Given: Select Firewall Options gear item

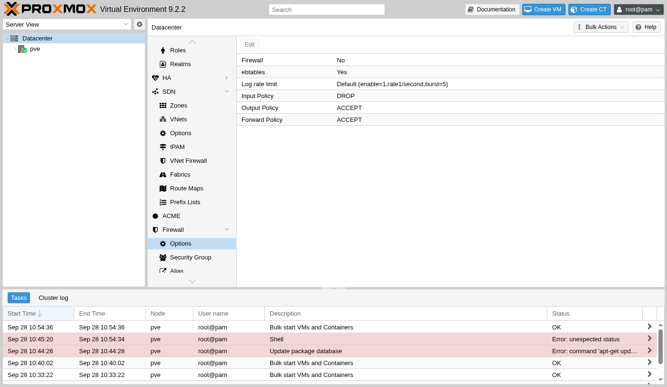Looking at the screenshot, I should click(192, 243).
